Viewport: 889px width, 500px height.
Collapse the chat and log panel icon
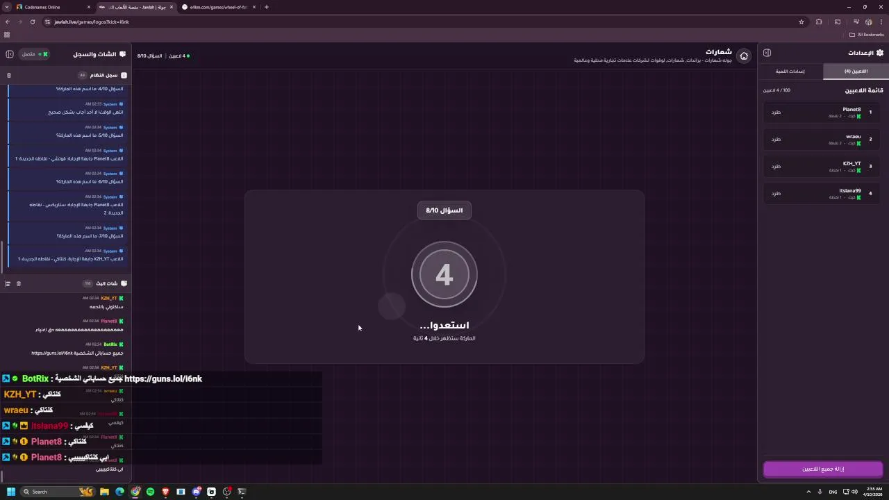(10, 53)
